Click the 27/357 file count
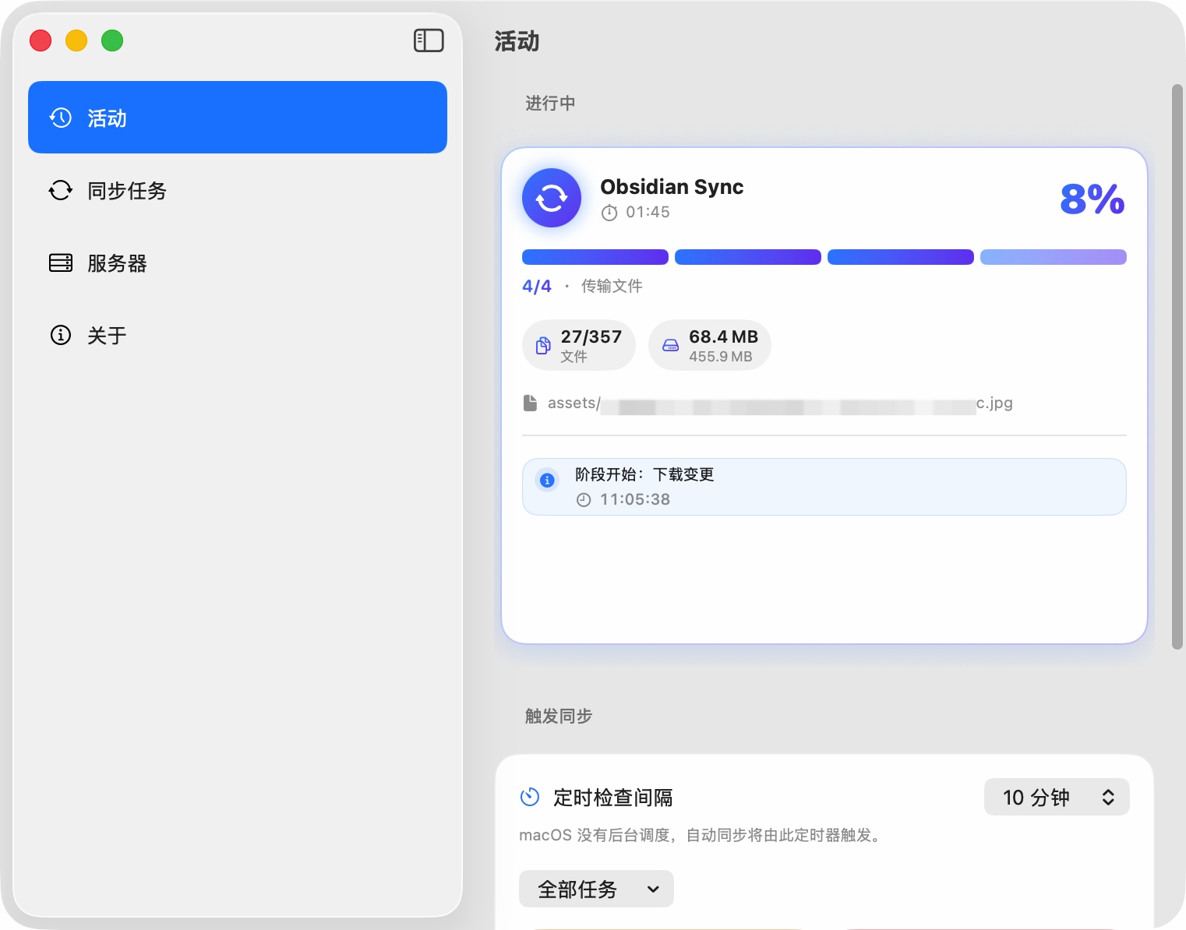Viewport: 1186px width, 930px height. [591, 336]
